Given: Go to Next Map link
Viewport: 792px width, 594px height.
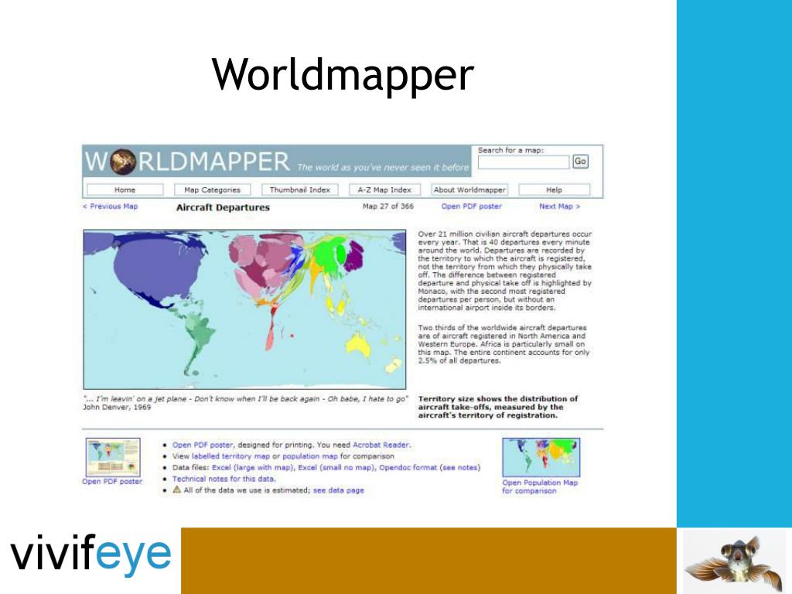Looking at the screenshot, I should (560, 206).
